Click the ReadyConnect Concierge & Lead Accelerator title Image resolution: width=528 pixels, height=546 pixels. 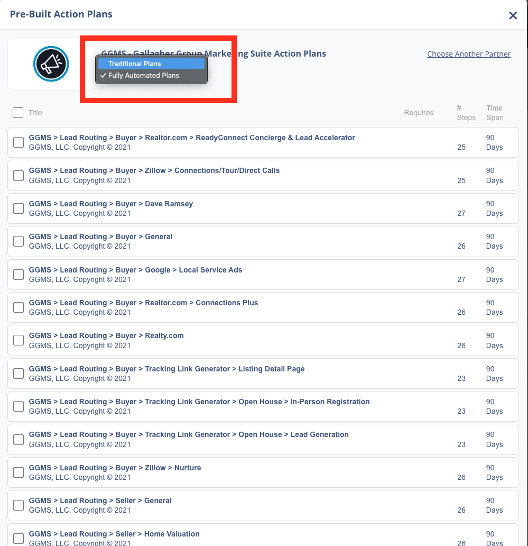[x=192, y=138]
